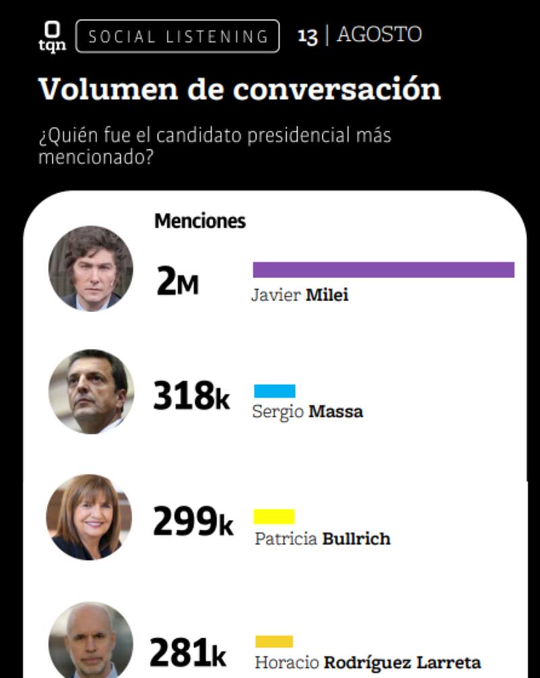Click Patricia Bullrich's portrait photo
Viewport: 540px width, 678px height.
pos(89,517)
